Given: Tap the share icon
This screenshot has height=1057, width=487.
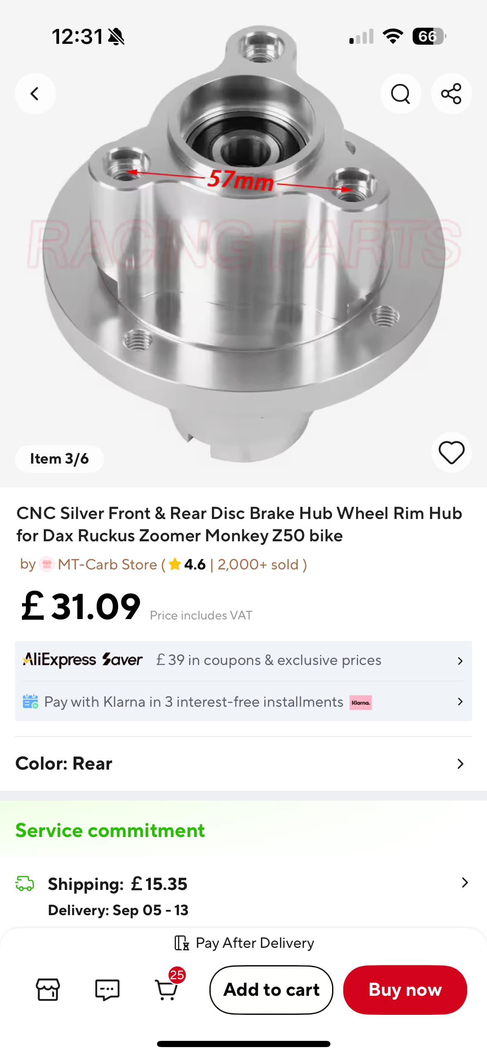Looking at the screenshot, I should (451, 94).
